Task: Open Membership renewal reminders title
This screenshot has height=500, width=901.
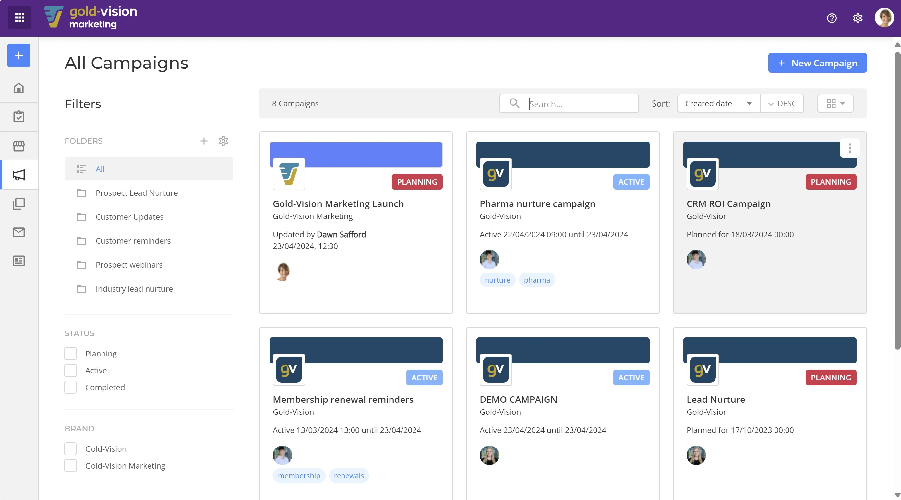Action: (343, 399)
